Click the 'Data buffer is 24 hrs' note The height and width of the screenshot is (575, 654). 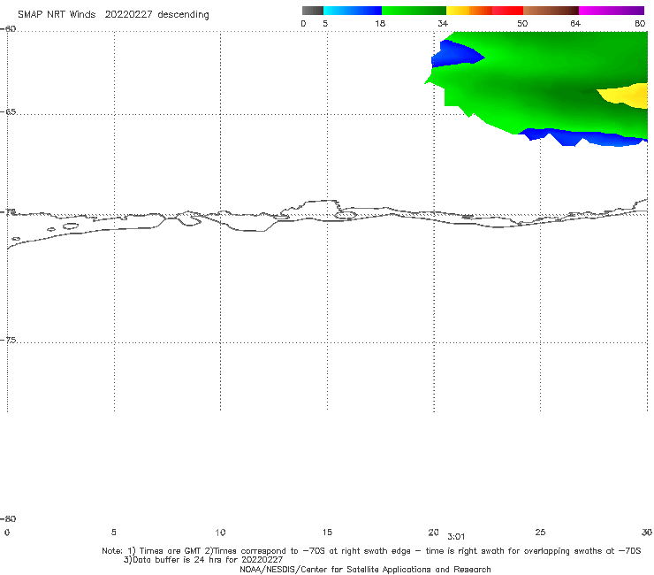[x=203, y=560]
